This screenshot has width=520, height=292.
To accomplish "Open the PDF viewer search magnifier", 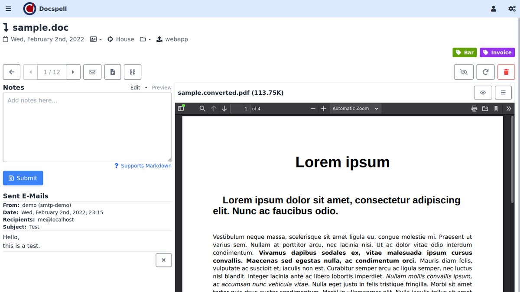I will tap(202, 109).
